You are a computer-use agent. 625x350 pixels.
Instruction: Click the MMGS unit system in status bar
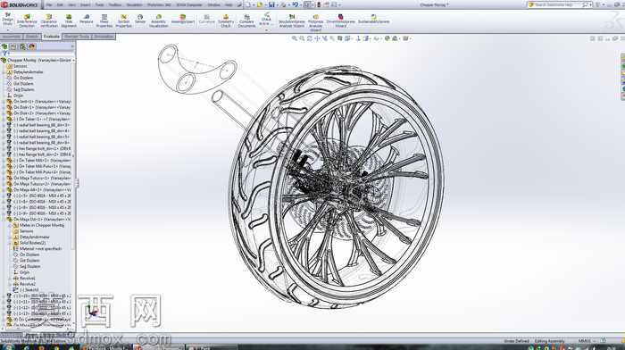pos(584,341)
